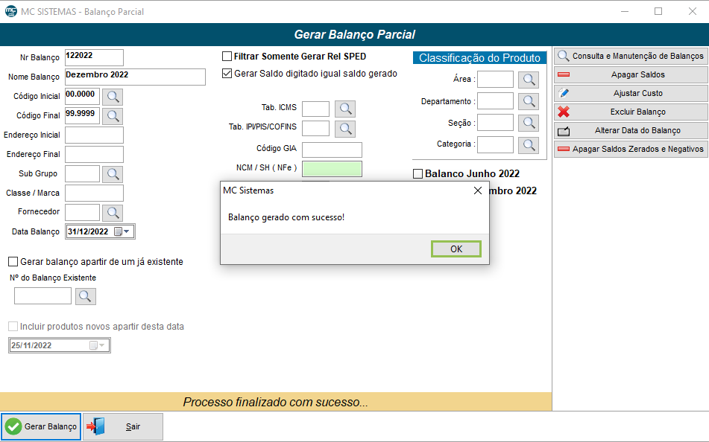Close the MC Sistemas message dialog
This screenshot has height=442, width=709.
478,190
